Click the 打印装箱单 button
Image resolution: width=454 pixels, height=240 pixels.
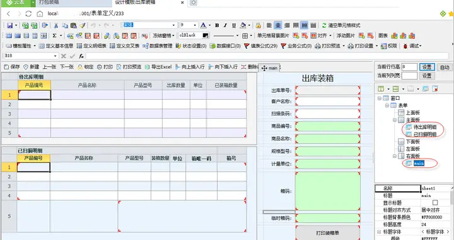(328, 233)
